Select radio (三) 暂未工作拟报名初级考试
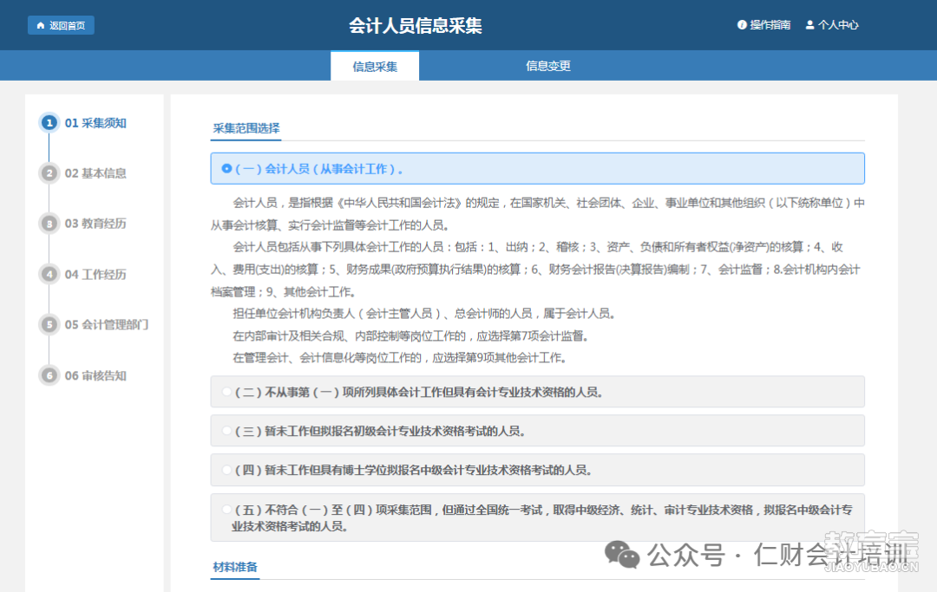Image resolution: width=937 pixels, height=592 pixels. [x=226, y=431]
